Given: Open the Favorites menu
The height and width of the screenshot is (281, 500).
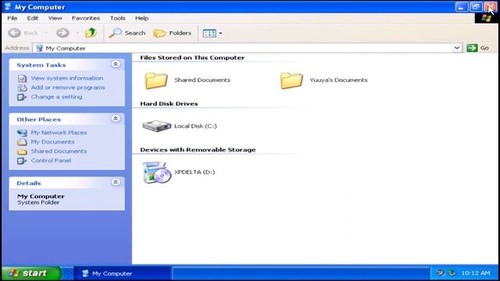Looking at the screenshot, I should (86, 18).
